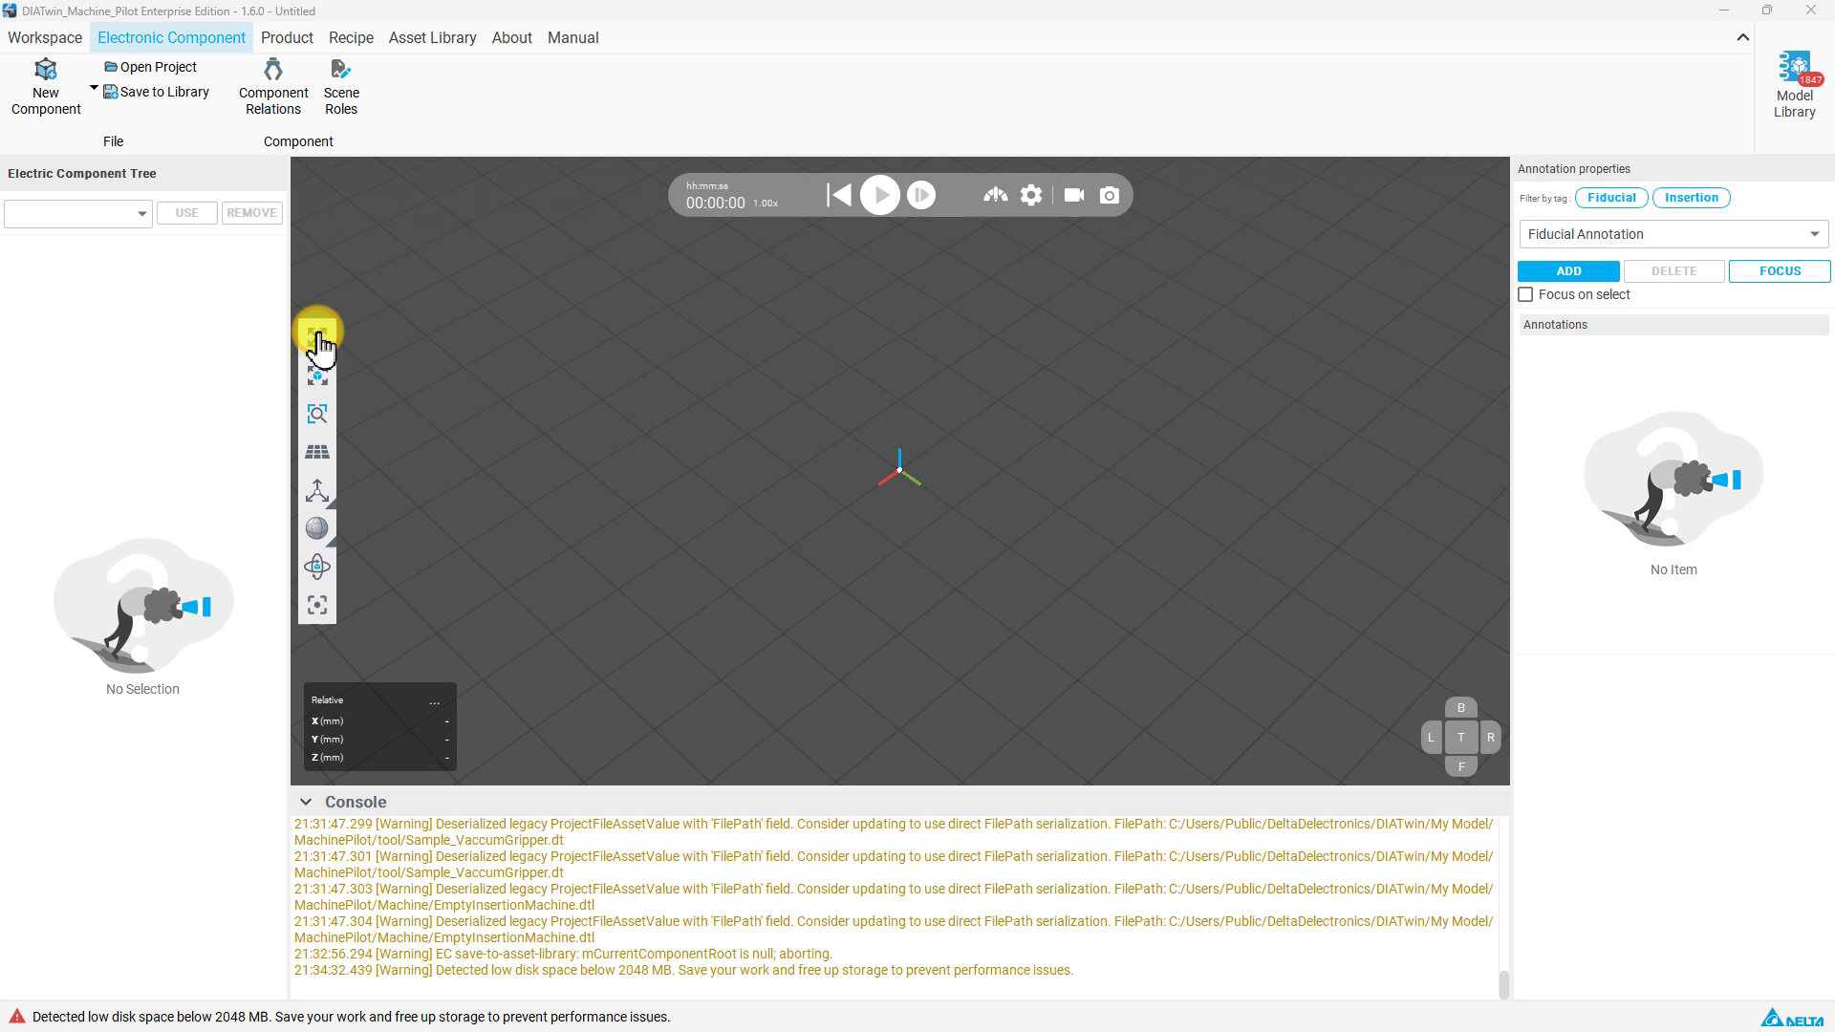Click the X (mm) coordinate row
The image size is (1835, 1032).
tap(379, 721)
